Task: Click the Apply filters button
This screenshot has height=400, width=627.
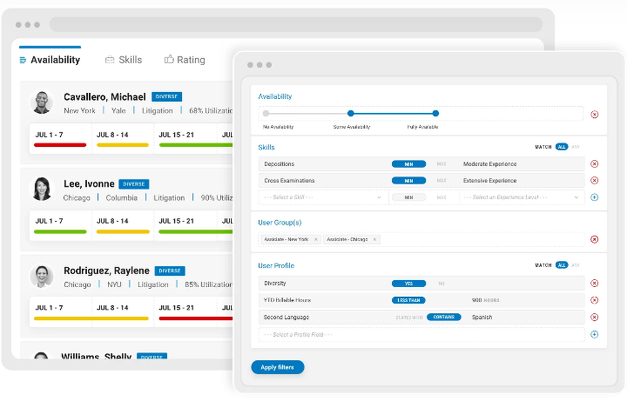Action: (278, 367)
